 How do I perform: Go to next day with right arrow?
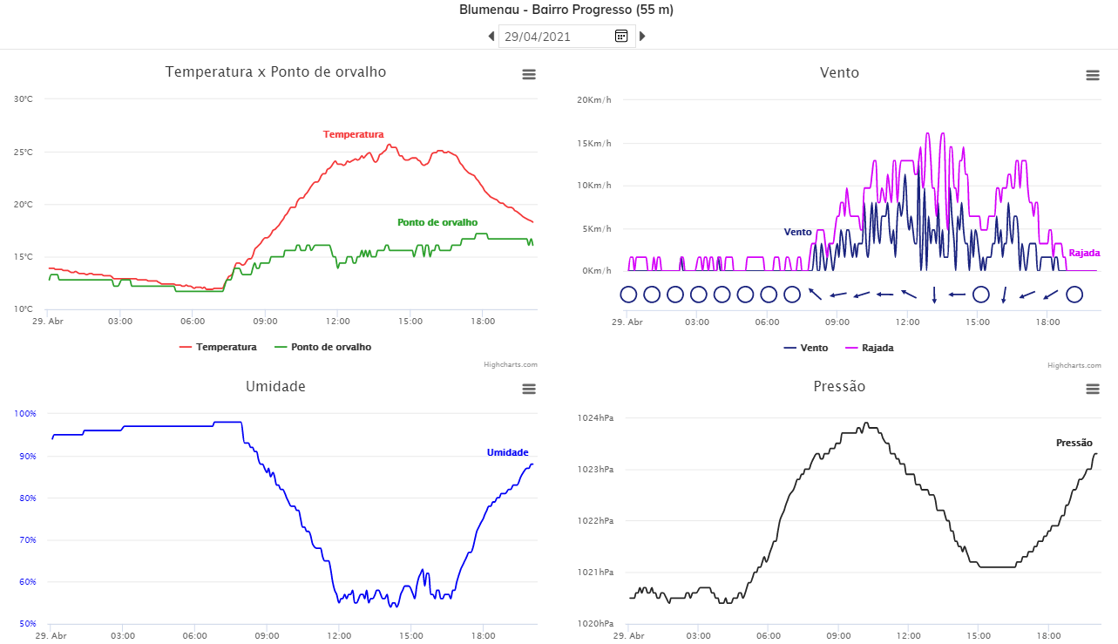[x=642, y=37]
